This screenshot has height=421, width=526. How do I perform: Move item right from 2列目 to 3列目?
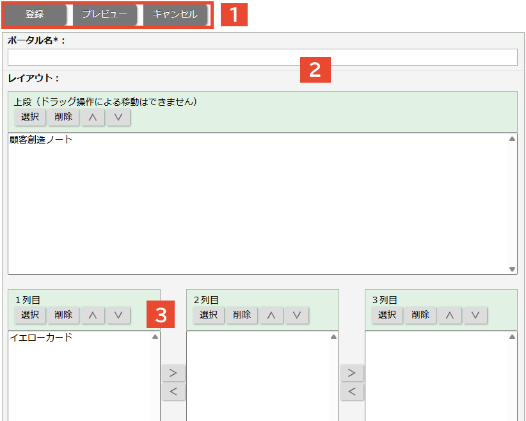[x=352, y=373]
